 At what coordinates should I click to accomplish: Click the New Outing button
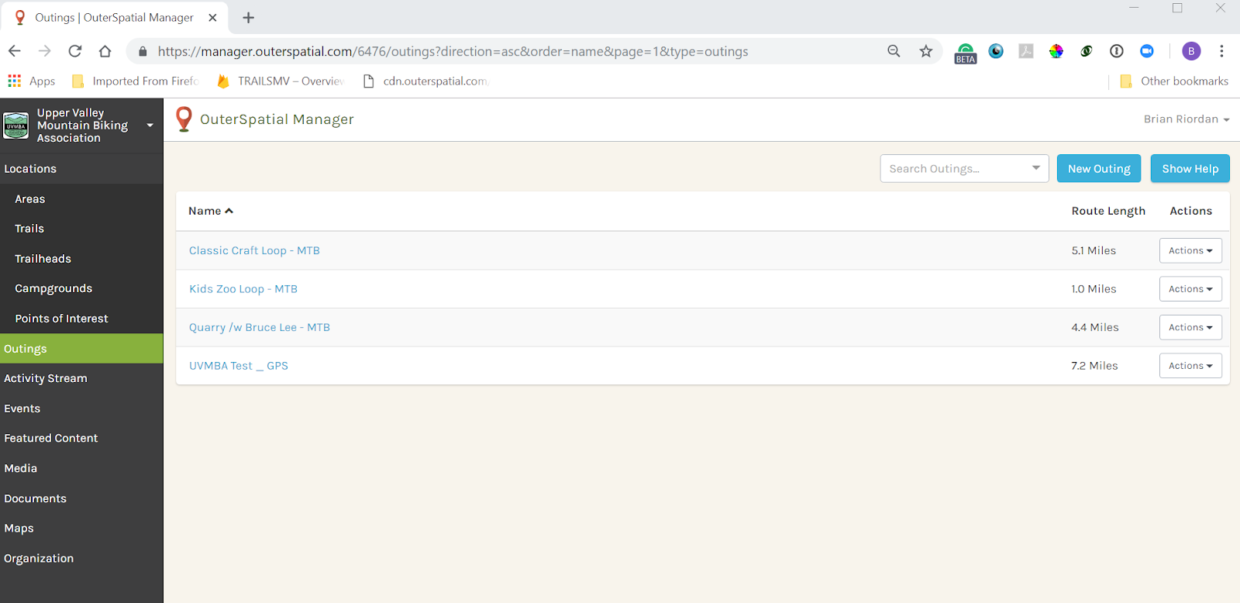[x=1098, y=169]
